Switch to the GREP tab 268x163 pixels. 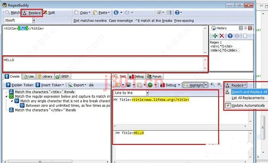(x=63, y=77)
